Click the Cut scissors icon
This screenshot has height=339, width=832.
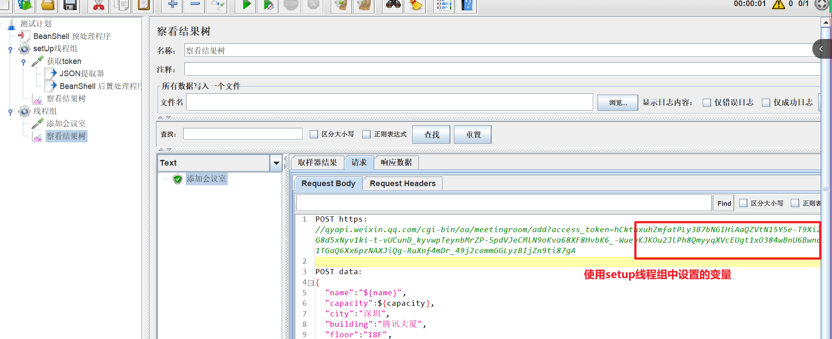tap(99, 5)
